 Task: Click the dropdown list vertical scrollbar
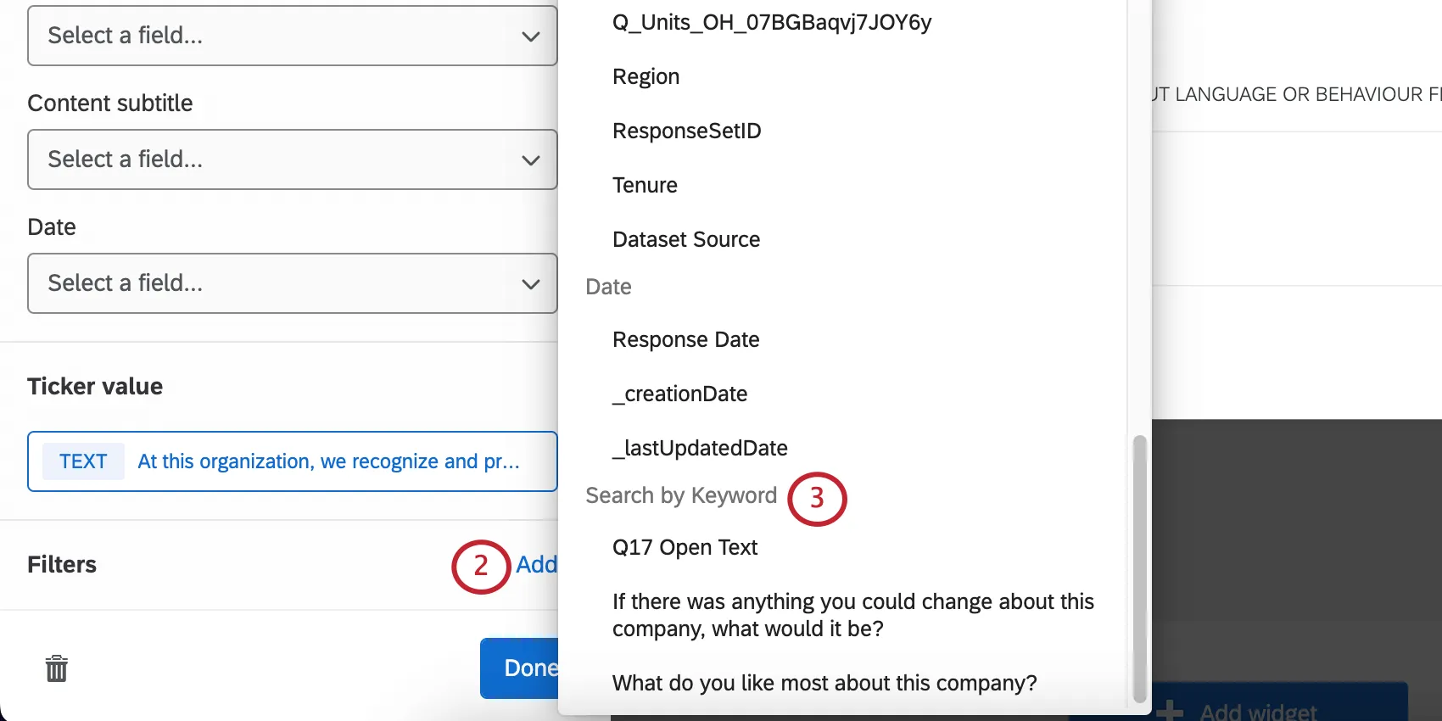pos(1139,568)
